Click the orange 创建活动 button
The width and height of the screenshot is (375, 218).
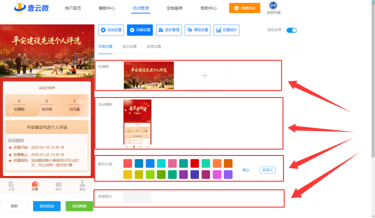[244, 8]
